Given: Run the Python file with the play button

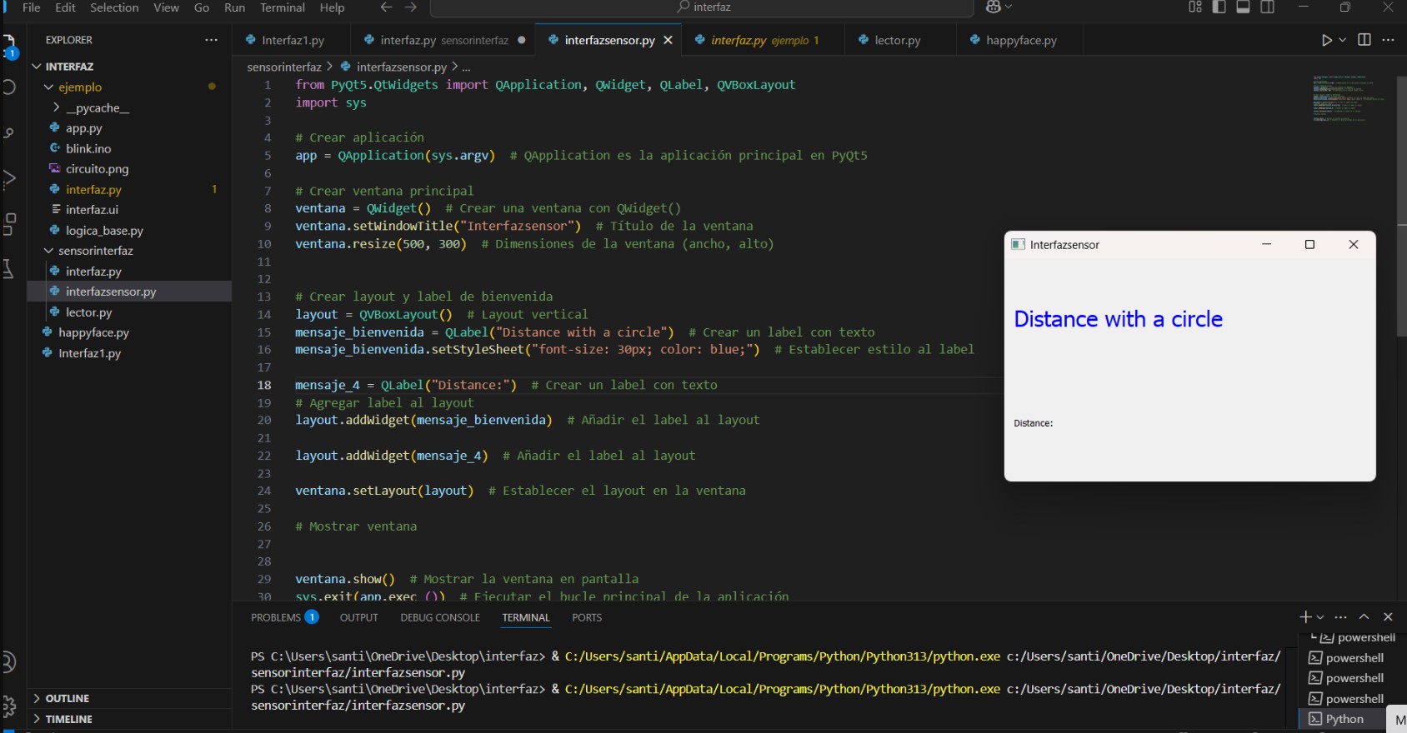Looking at the screenshot, I should 1326,40.
